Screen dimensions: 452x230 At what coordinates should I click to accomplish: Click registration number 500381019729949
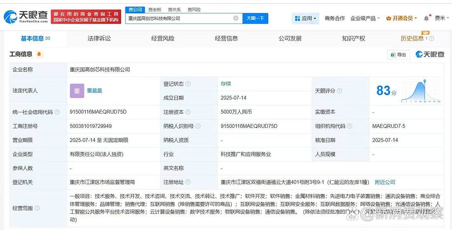pos(91,126)
